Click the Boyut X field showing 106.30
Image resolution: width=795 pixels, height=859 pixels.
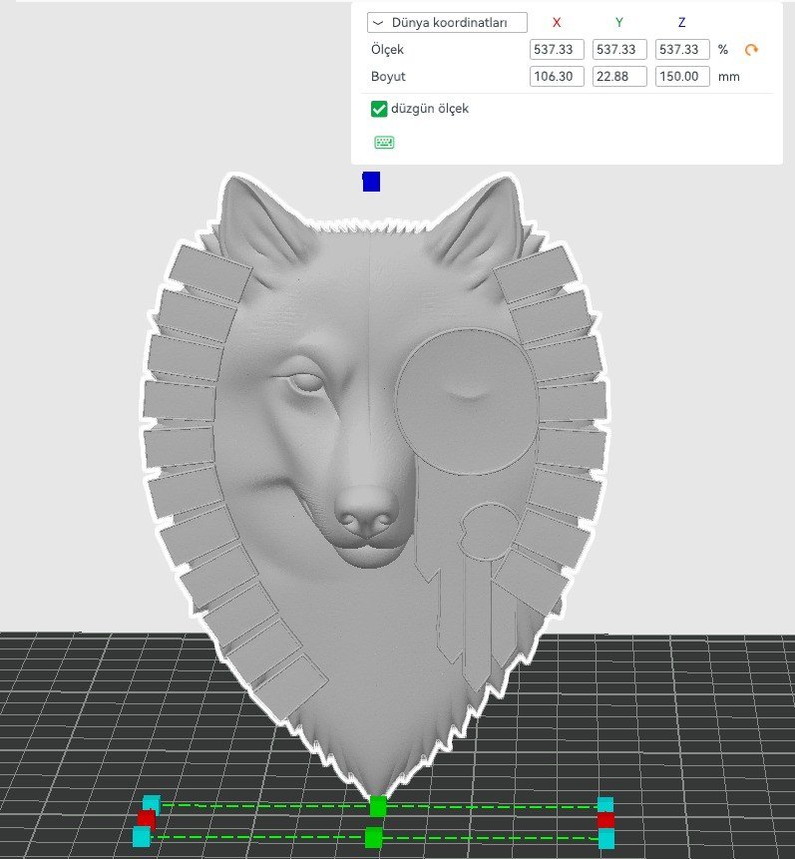pos(557,77)
